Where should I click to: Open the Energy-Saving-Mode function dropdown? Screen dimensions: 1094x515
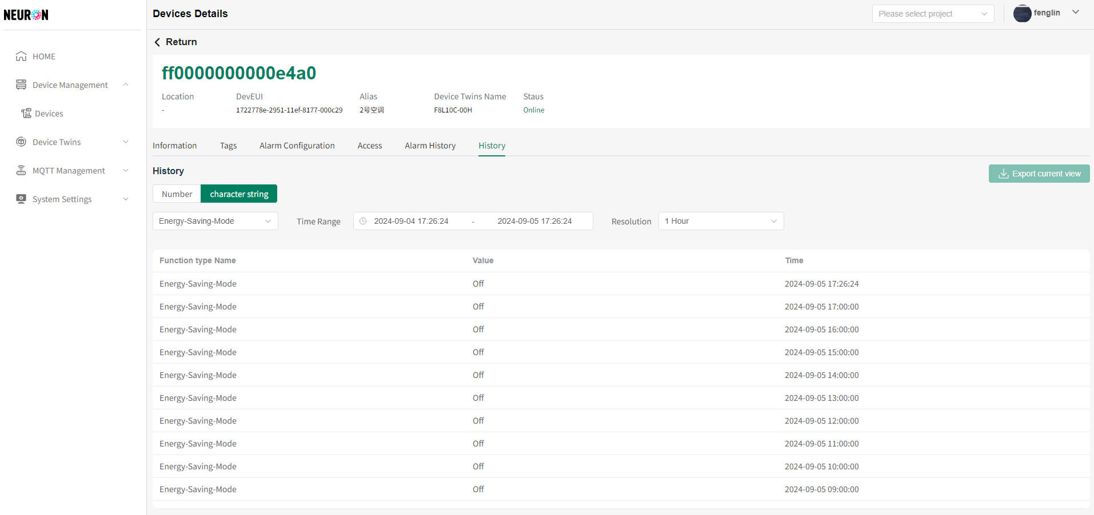pyautogui.click(x=215, y=221)
